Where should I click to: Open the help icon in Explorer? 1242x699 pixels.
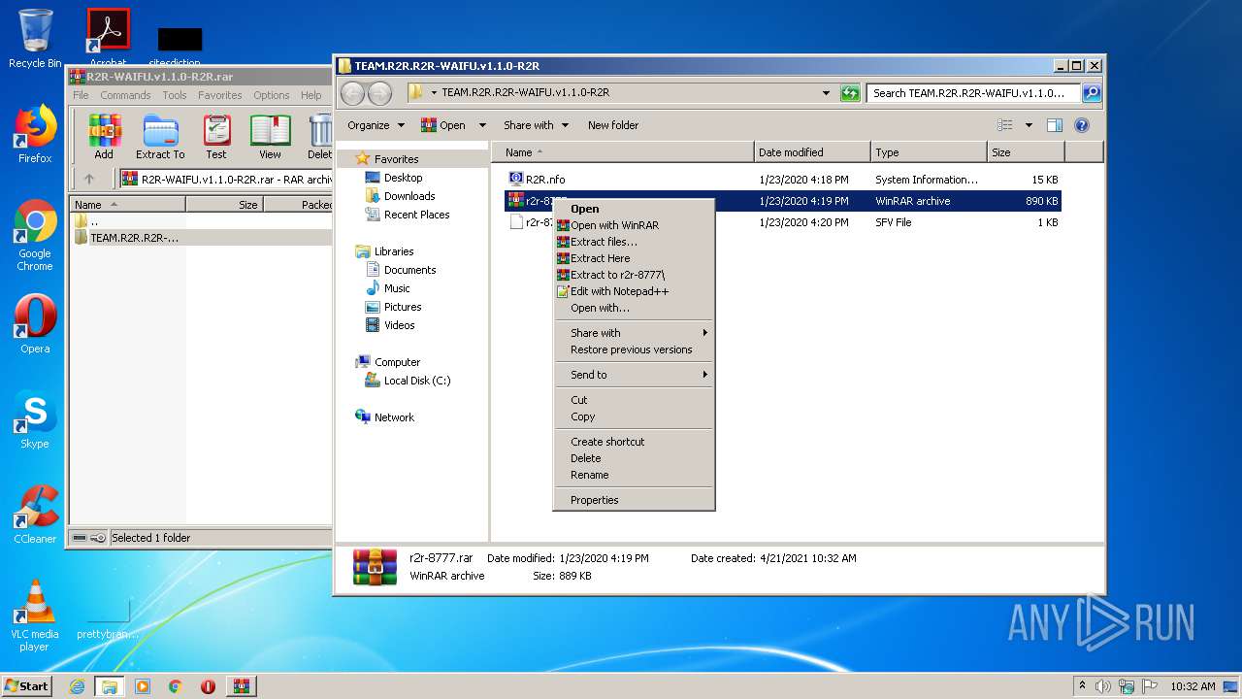pos(1082,125)
